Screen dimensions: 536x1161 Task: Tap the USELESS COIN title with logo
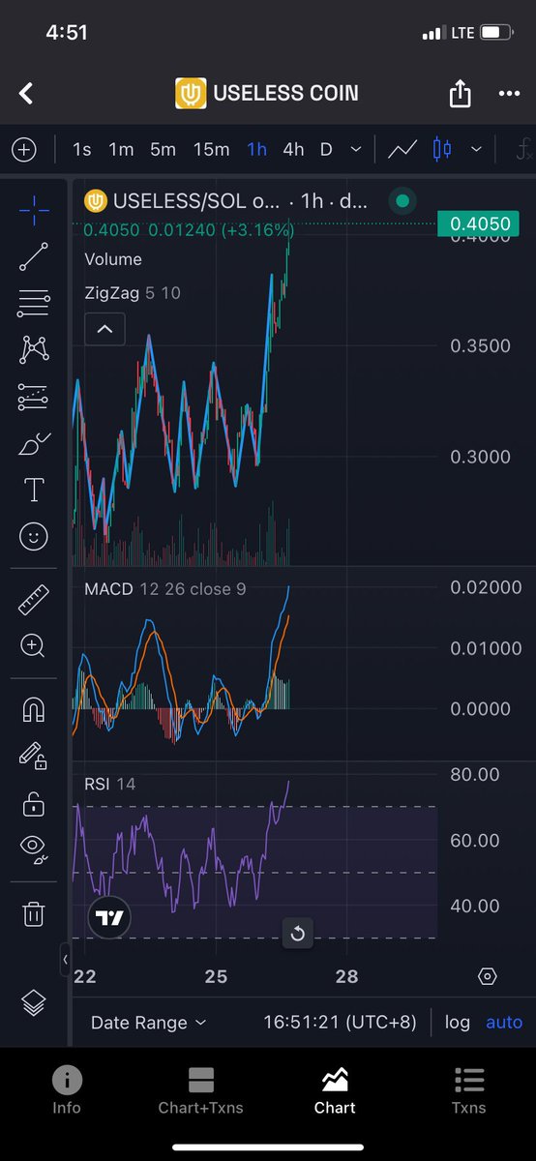click(x=266, y=93)
